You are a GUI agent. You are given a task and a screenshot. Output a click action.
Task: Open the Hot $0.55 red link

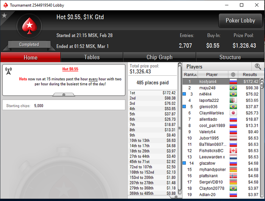(70, 69)
